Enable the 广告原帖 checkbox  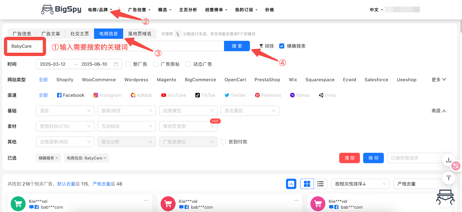click(156, 64)
